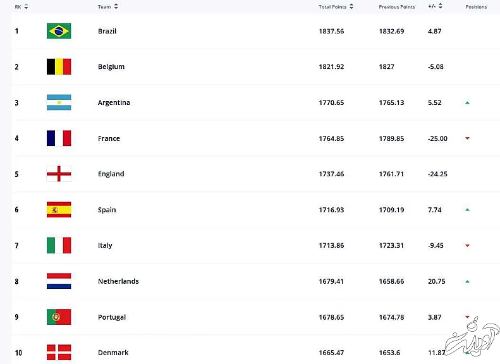
Task: Click the Brazil flag icon
Action: (59, 31)
